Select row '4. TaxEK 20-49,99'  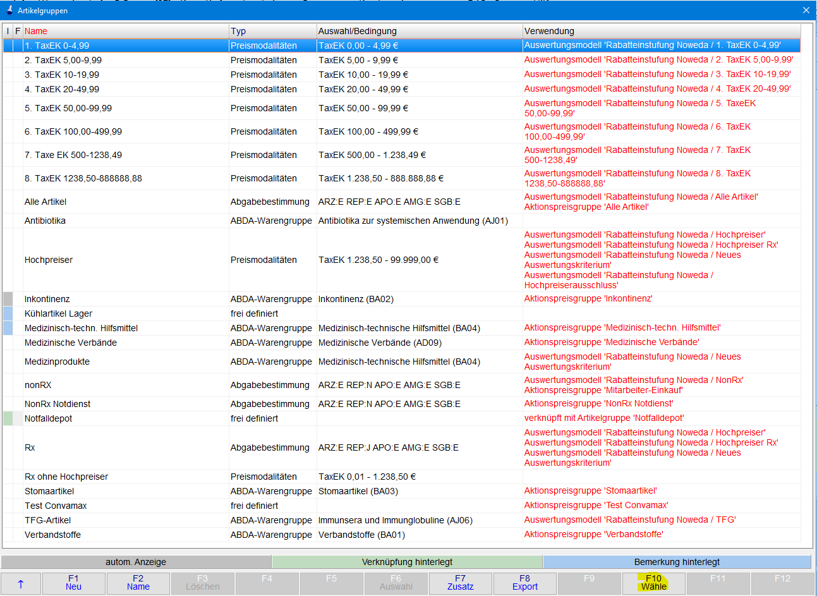402,89
